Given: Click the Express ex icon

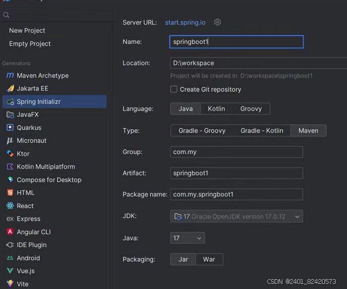Looking at the screenshot, I should click(x=10, y=219).
